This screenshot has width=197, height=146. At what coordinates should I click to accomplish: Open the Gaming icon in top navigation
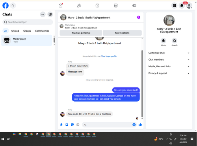pyautogui.click(x=134, y=6)
